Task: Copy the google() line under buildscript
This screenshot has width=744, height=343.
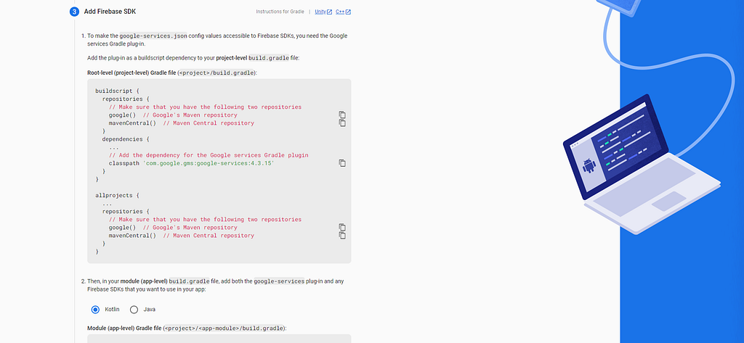Action: (x=342, y=115)
